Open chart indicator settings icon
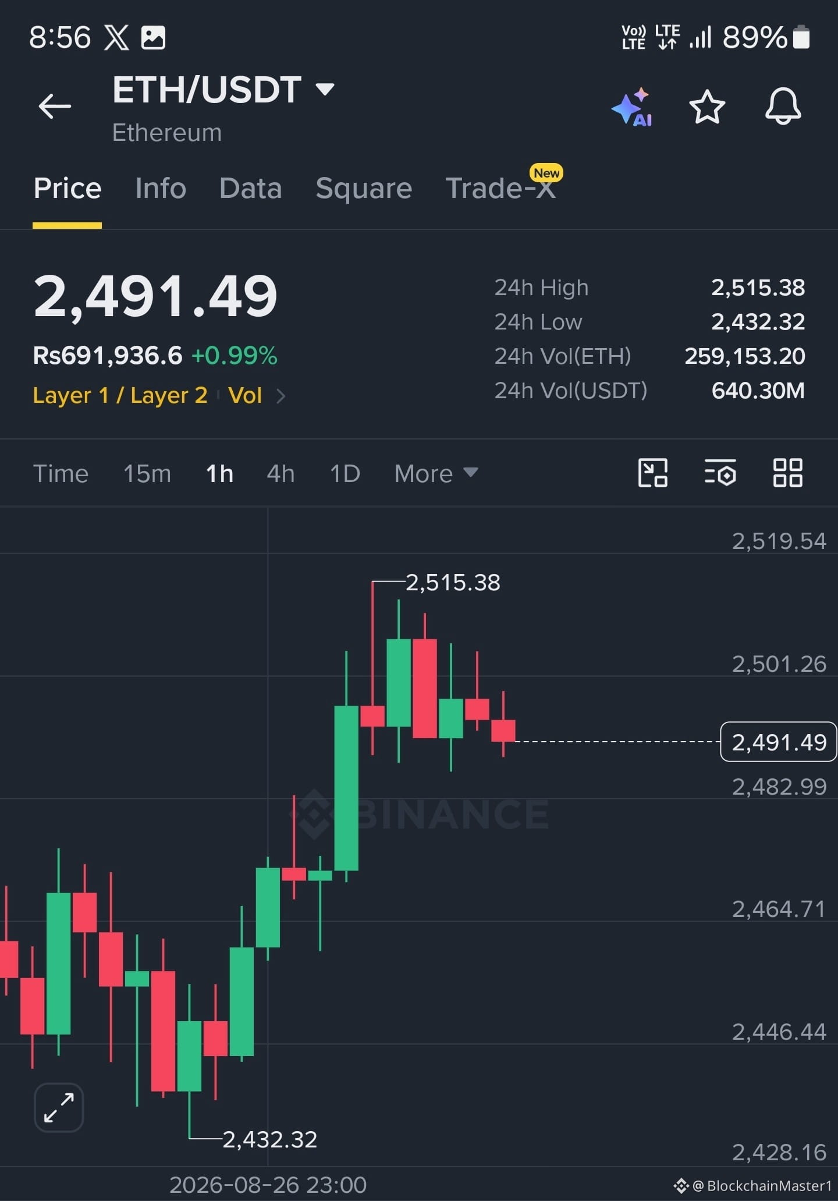Screen dimensions: 838x1201 click(x=720, y=473)
